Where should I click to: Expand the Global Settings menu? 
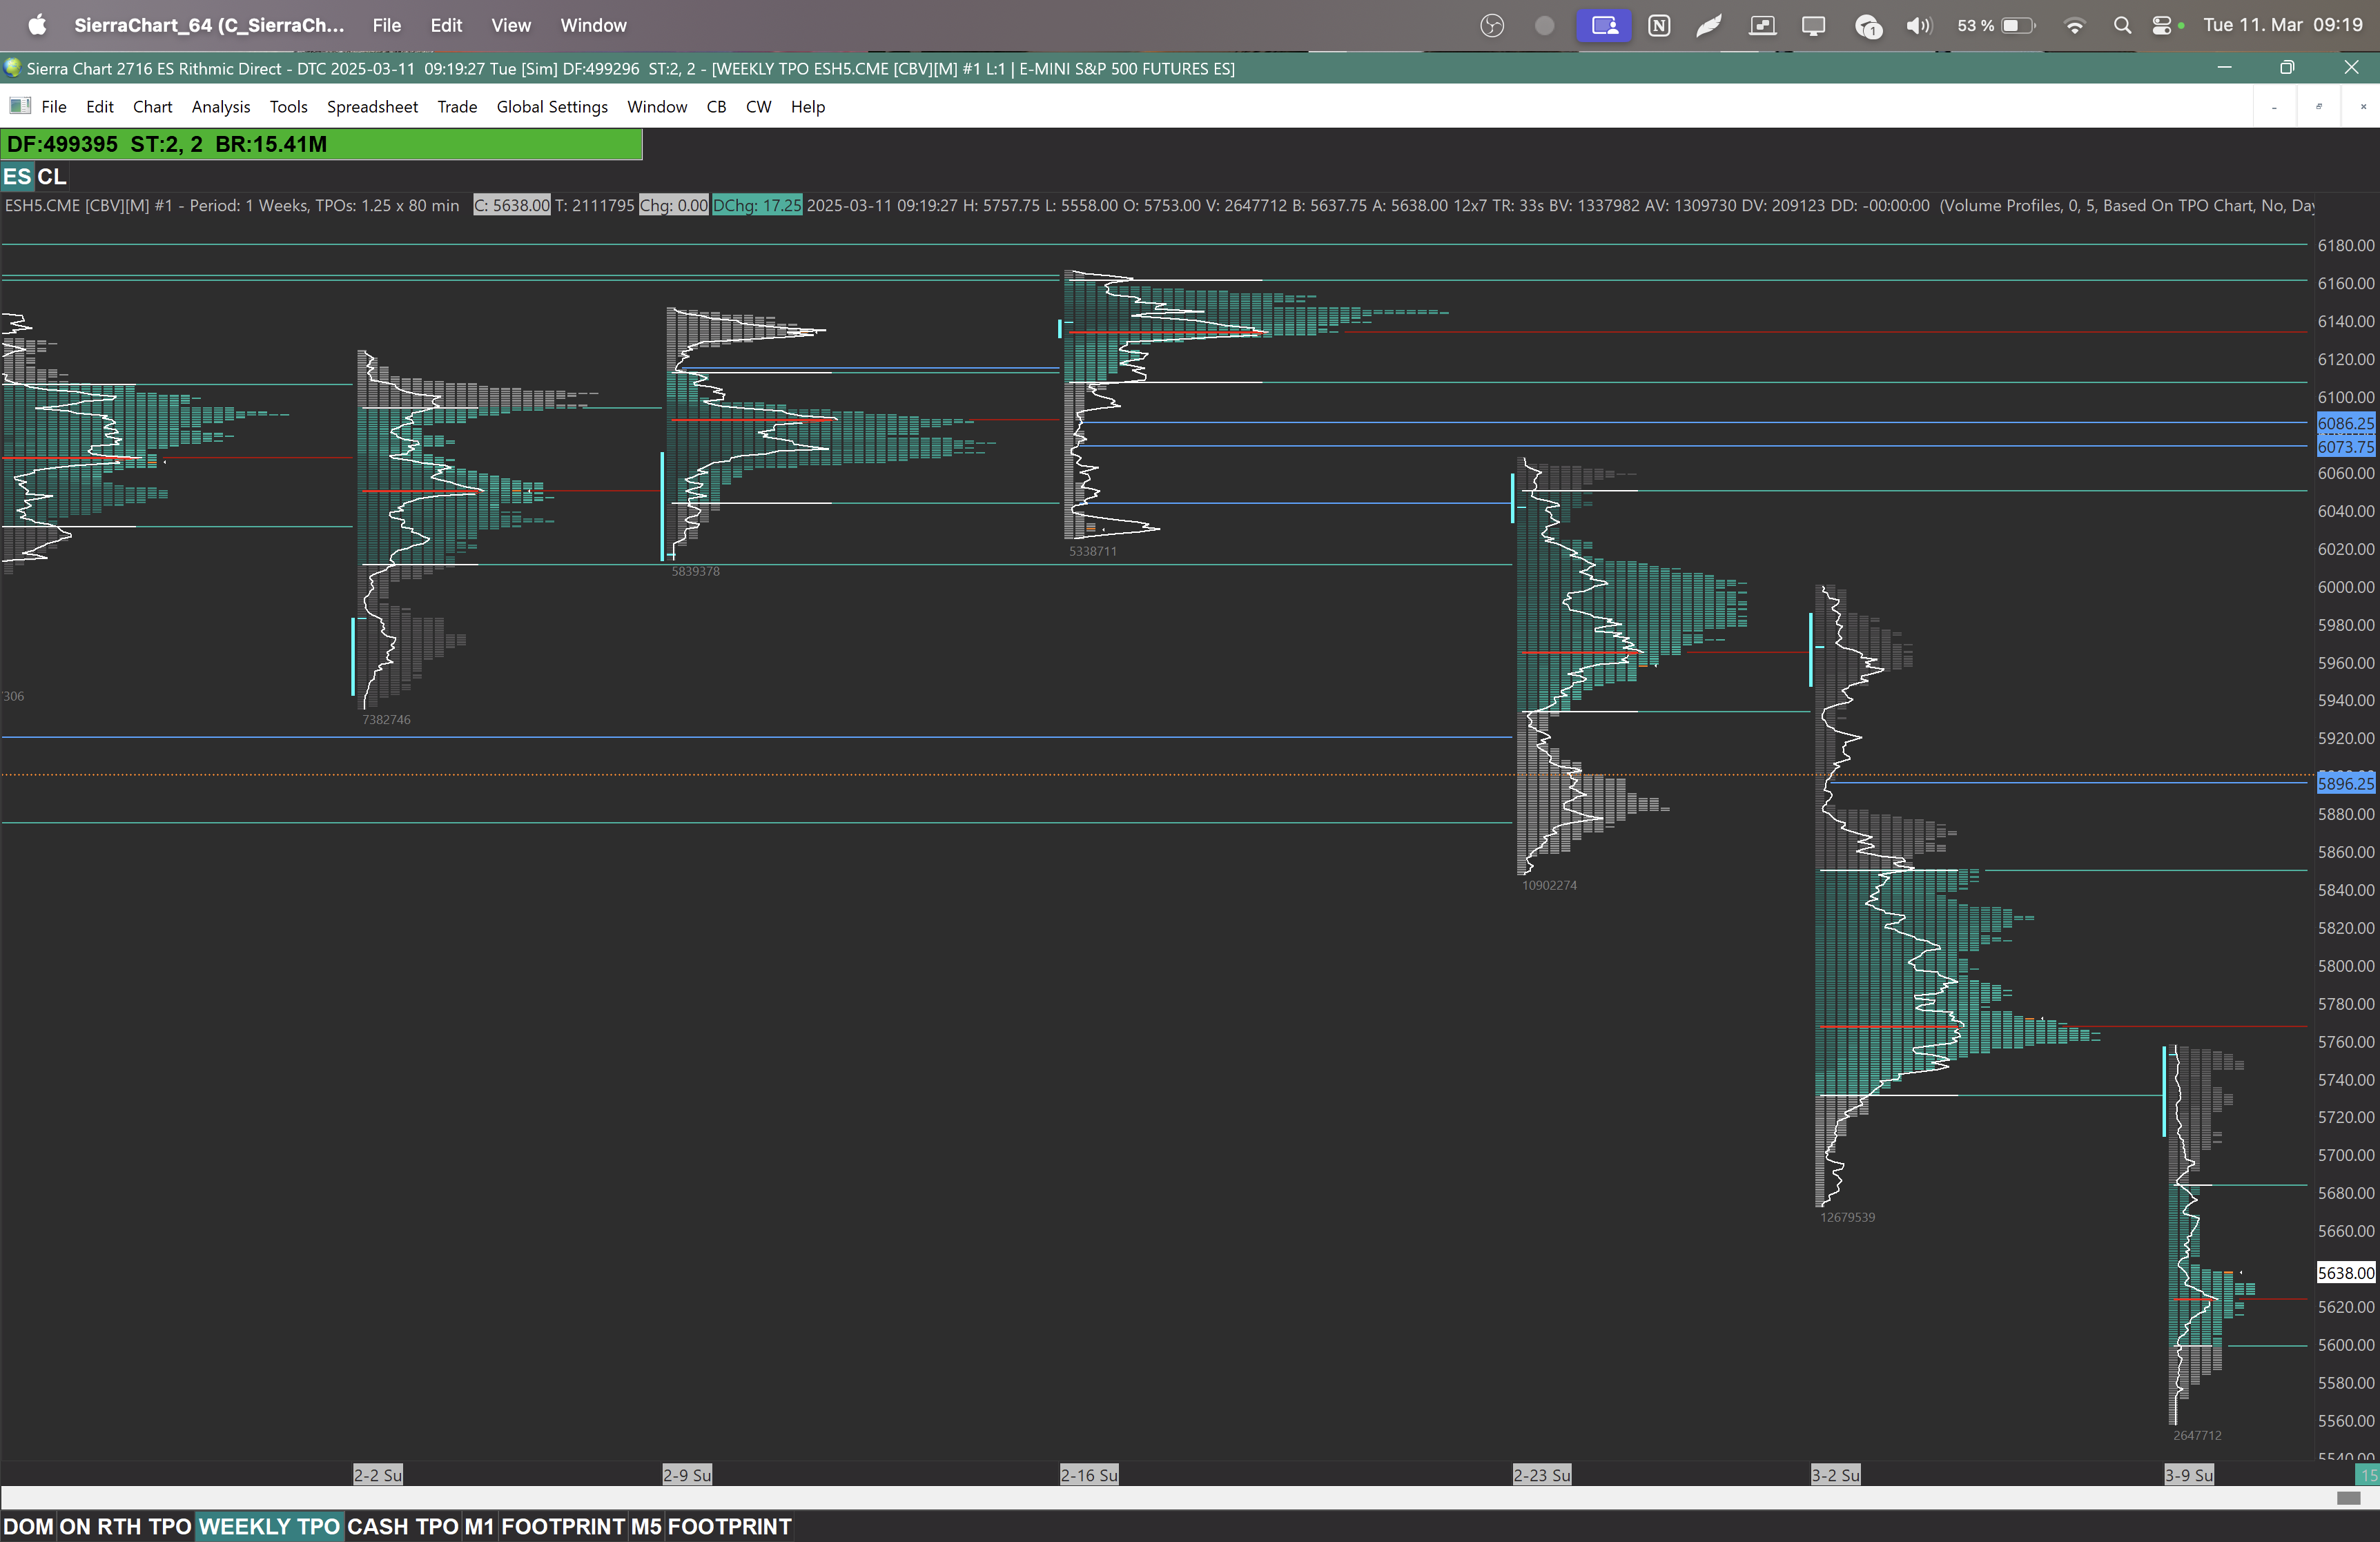(x=551, y=107)
